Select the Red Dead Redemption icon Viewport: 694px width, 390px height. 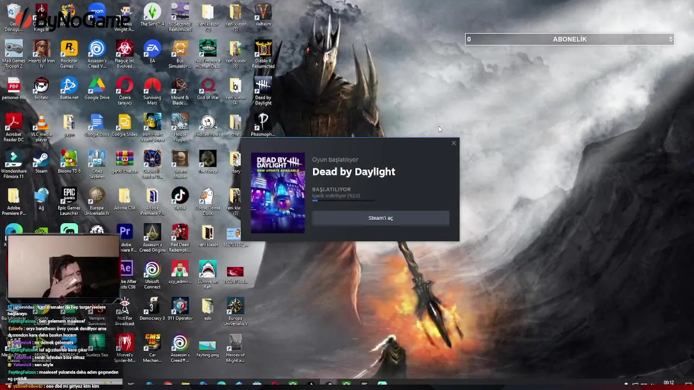(x=180, y=239)
